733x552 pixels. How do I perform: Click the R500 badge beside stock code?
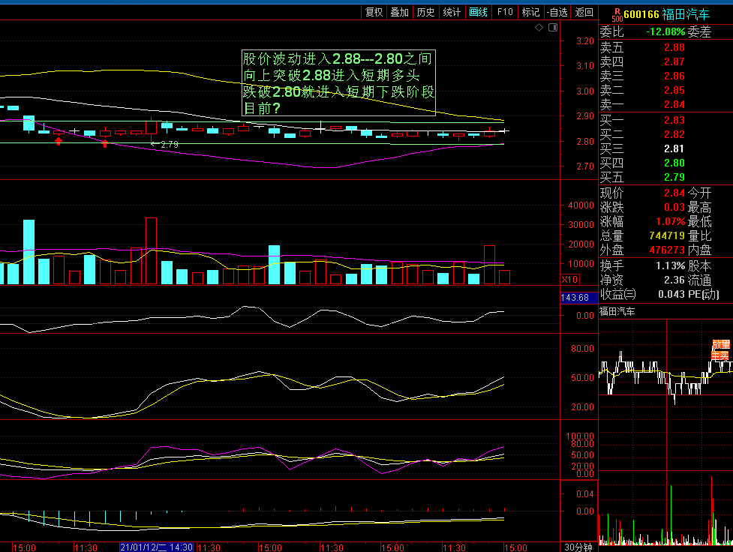[617, 14]
